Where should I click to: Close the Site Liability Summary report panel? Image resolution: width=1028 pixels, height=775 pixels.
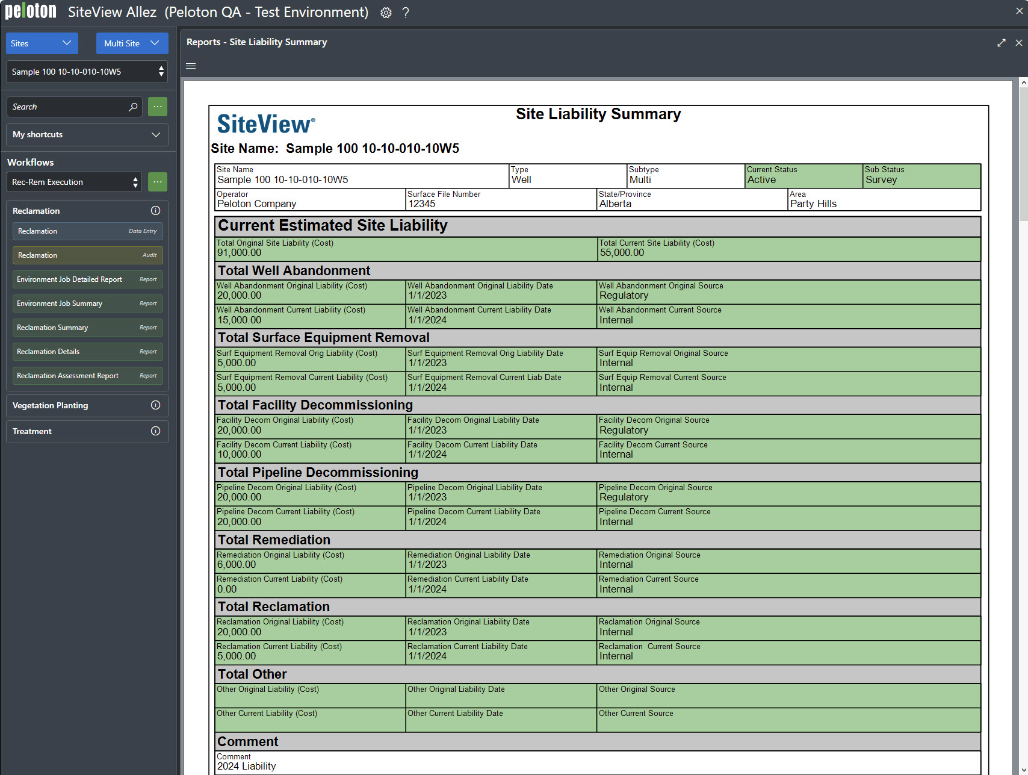point(1018,43)
